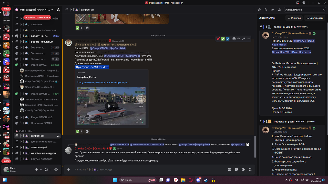Open the sticker picker icon
Image resolution: width=328 pixels, height=184 pixels.
[237, 169]
